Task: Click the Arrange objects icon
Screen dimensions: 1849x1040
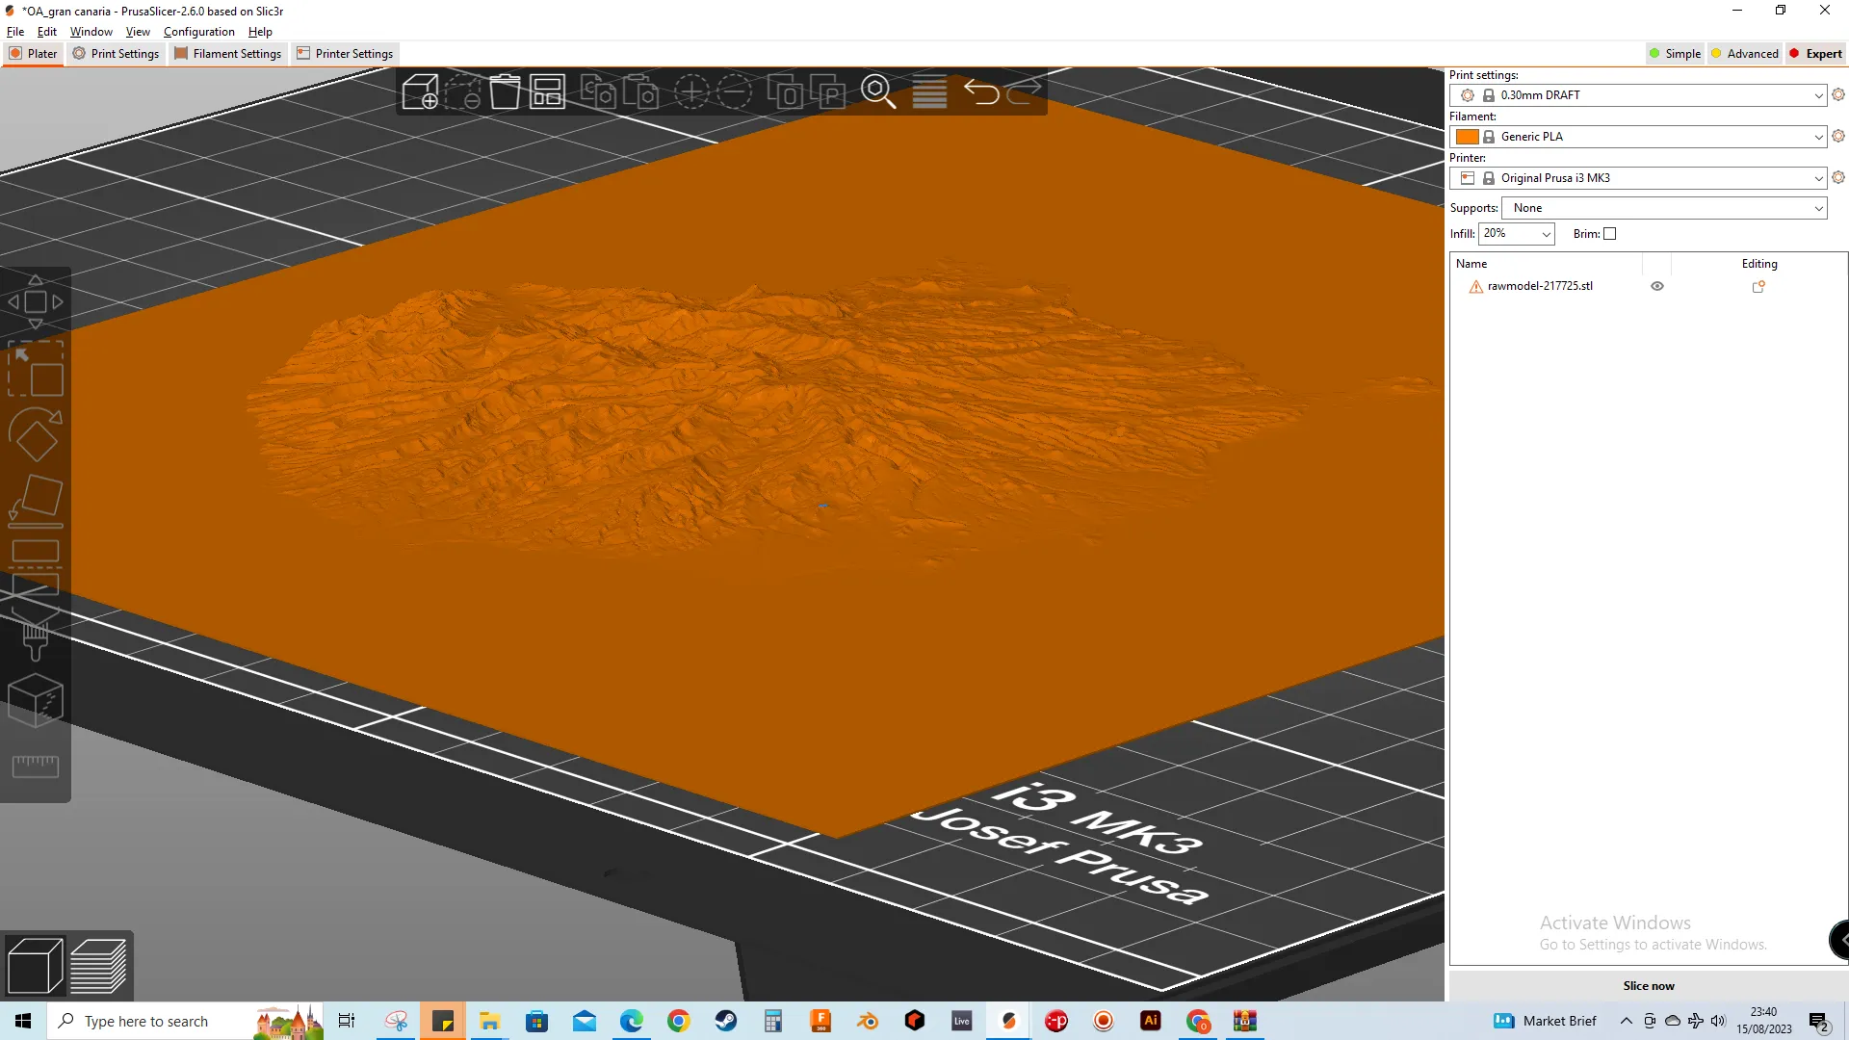Action: (x=547, y=92)
